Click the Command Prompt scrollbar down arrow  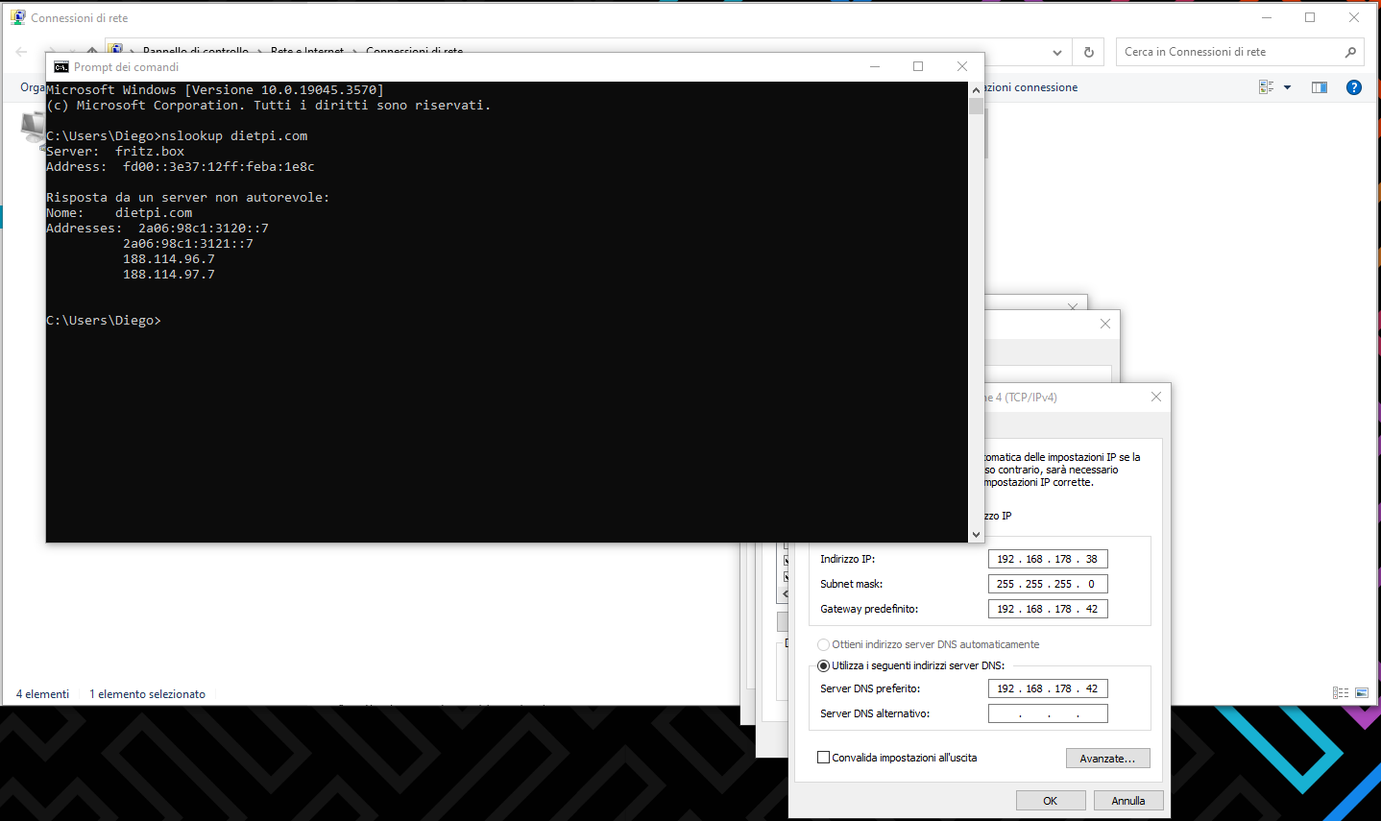977,535
